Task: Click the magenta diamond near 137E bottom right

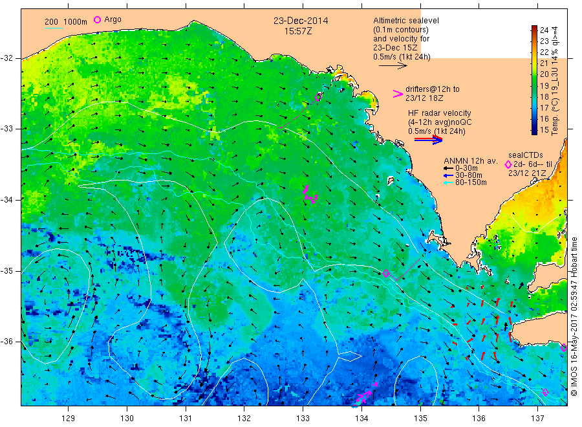Action: point(545,392)
